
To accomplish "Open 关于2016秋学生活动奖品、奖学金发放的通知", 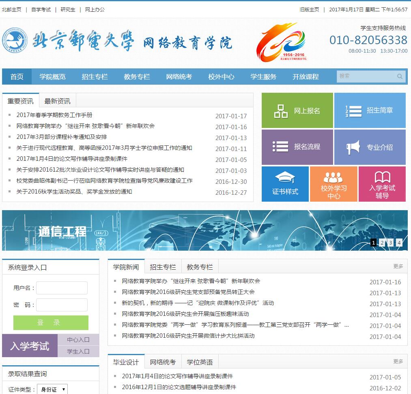I will [74, 192].
